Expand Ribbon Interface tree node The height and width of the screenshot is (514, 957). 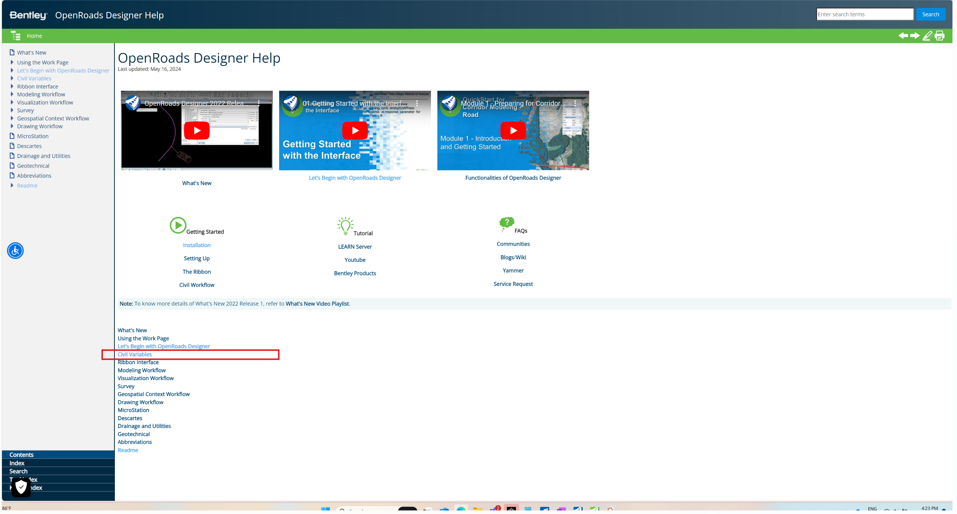(12, 86)
